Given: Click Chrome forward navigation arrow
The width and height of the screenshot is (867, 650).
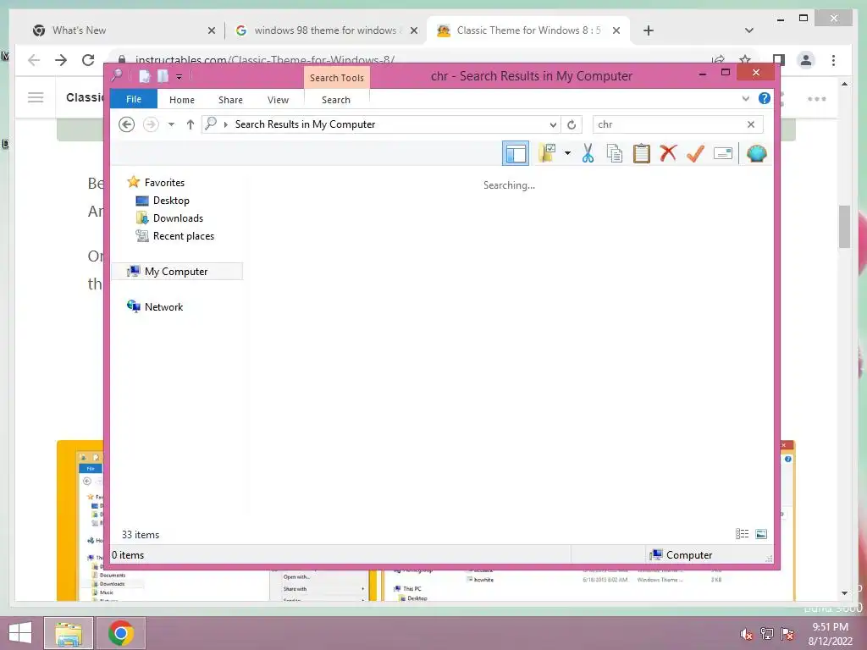Looking at the screenshot, I should 61,60.
